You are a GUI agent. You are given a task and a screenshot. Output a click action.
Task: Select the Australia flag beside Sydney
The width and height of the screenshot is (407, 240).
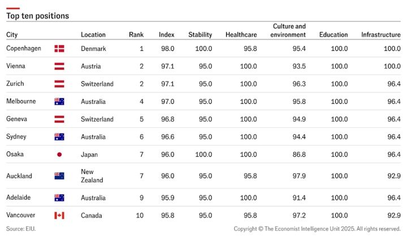click(59, 137)
